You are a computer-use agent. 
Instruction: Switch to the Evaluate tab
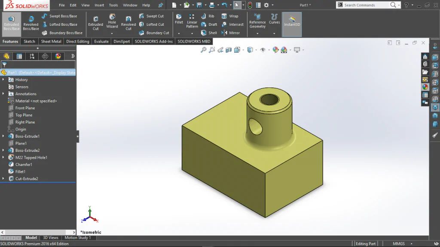101,42
